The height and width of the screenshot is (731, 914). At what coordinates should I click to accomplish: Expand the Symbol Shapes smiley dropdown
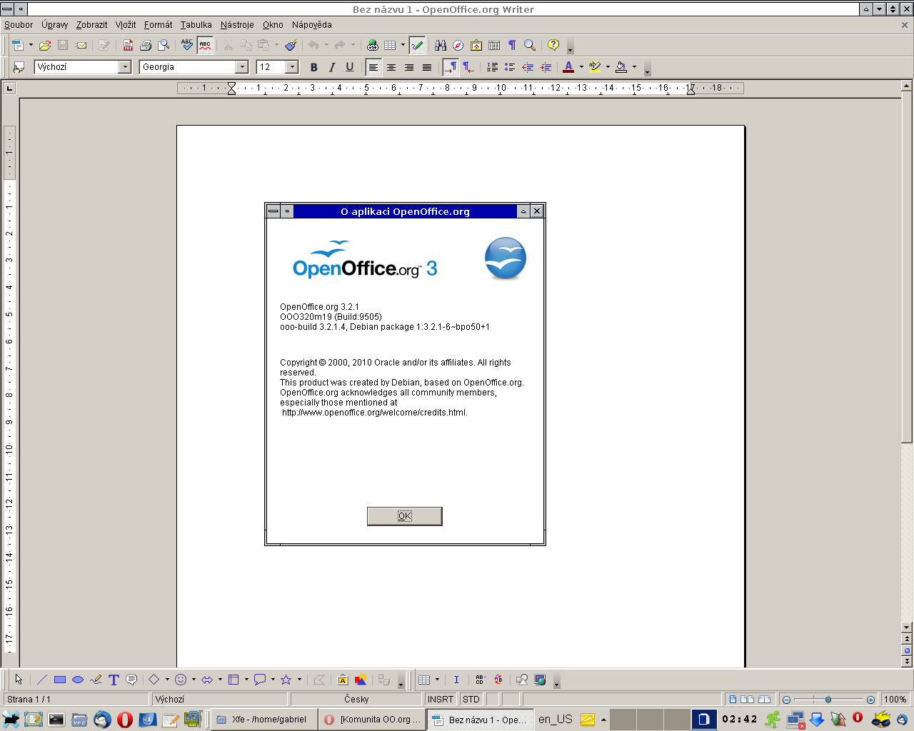point(194,680)
